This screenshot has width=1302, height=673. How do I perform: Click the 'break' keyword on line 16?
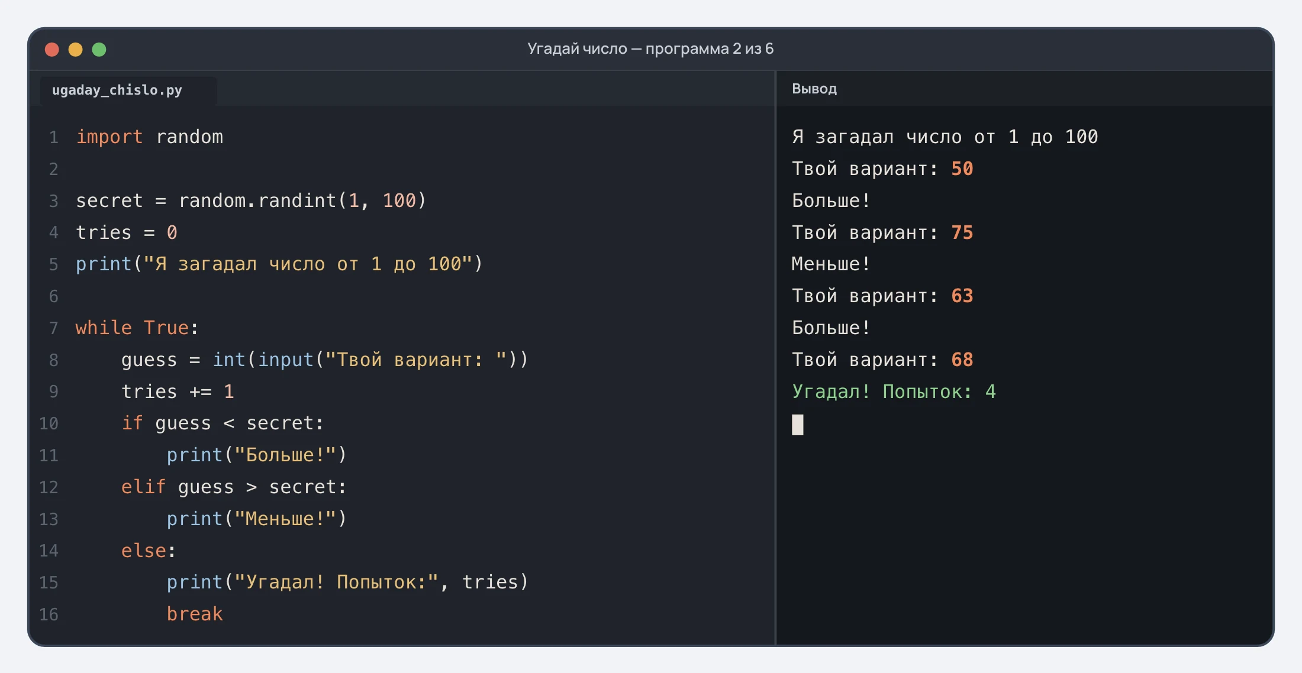click(195, 614)
